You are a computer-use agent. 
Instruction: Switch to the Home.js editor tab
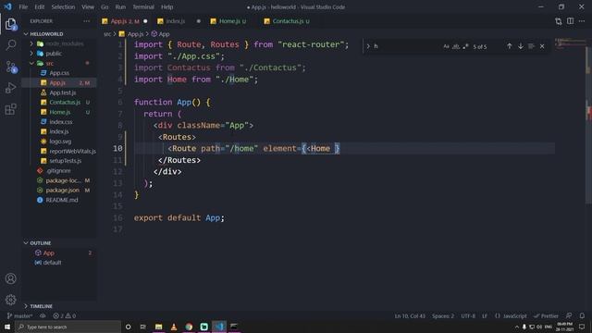pos(232,21)
